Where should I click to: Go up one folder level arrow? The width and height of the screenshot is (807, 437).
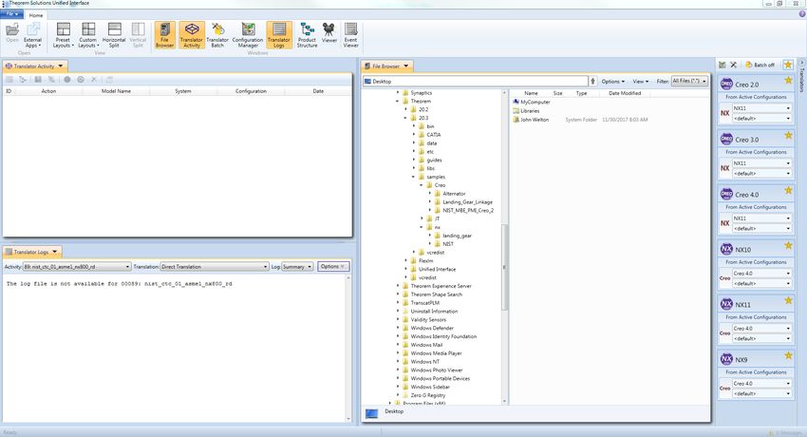(x=592, y=82)
